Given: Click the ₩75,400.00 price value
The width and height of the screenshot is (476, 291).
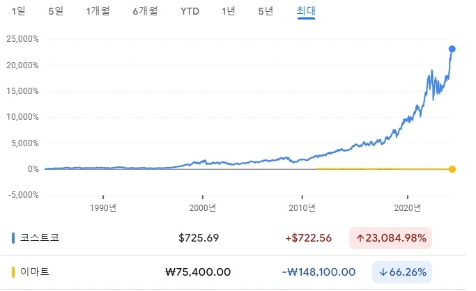Looking at the screenshot, I should (198, 272).
